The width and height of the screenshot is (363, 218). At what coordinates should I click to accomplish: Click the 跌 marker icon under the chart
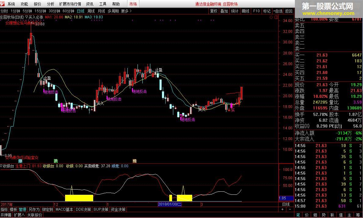(56, 161)
